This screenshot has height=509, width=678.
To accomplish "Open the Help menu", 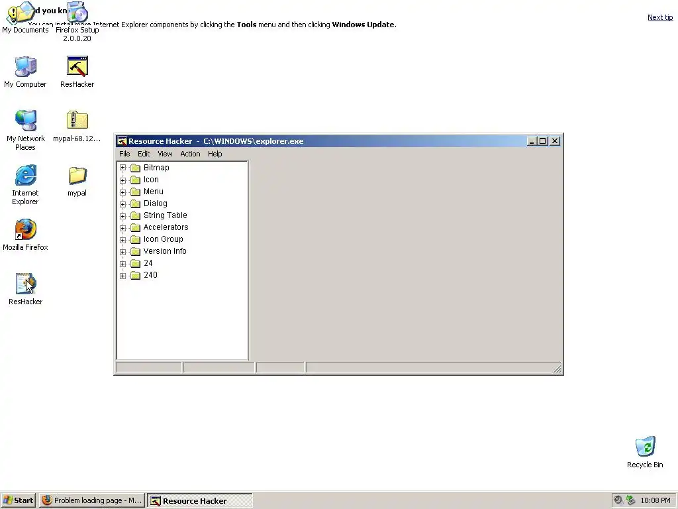I will [215, 154].
